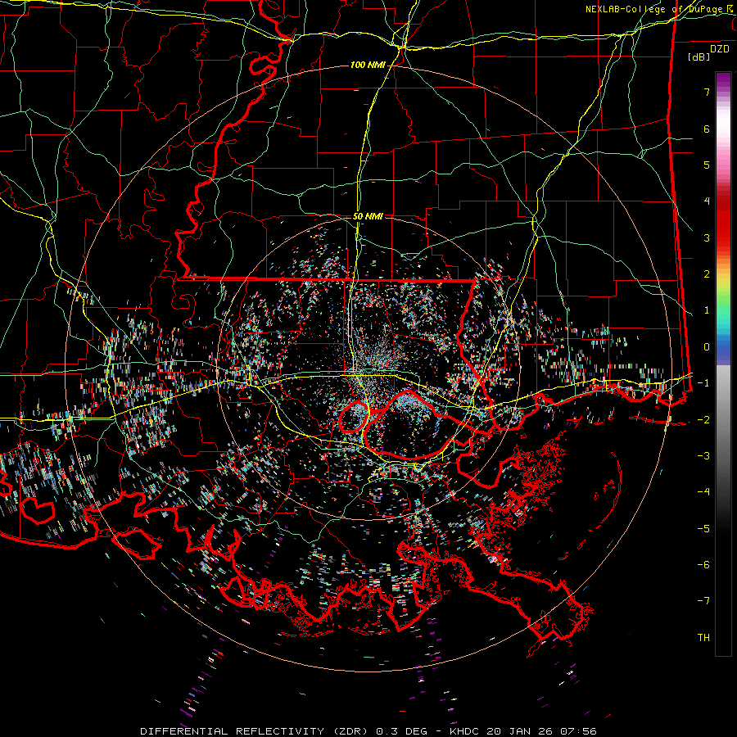
Task: Click the DZD legend title
Action: pos(719,49)
